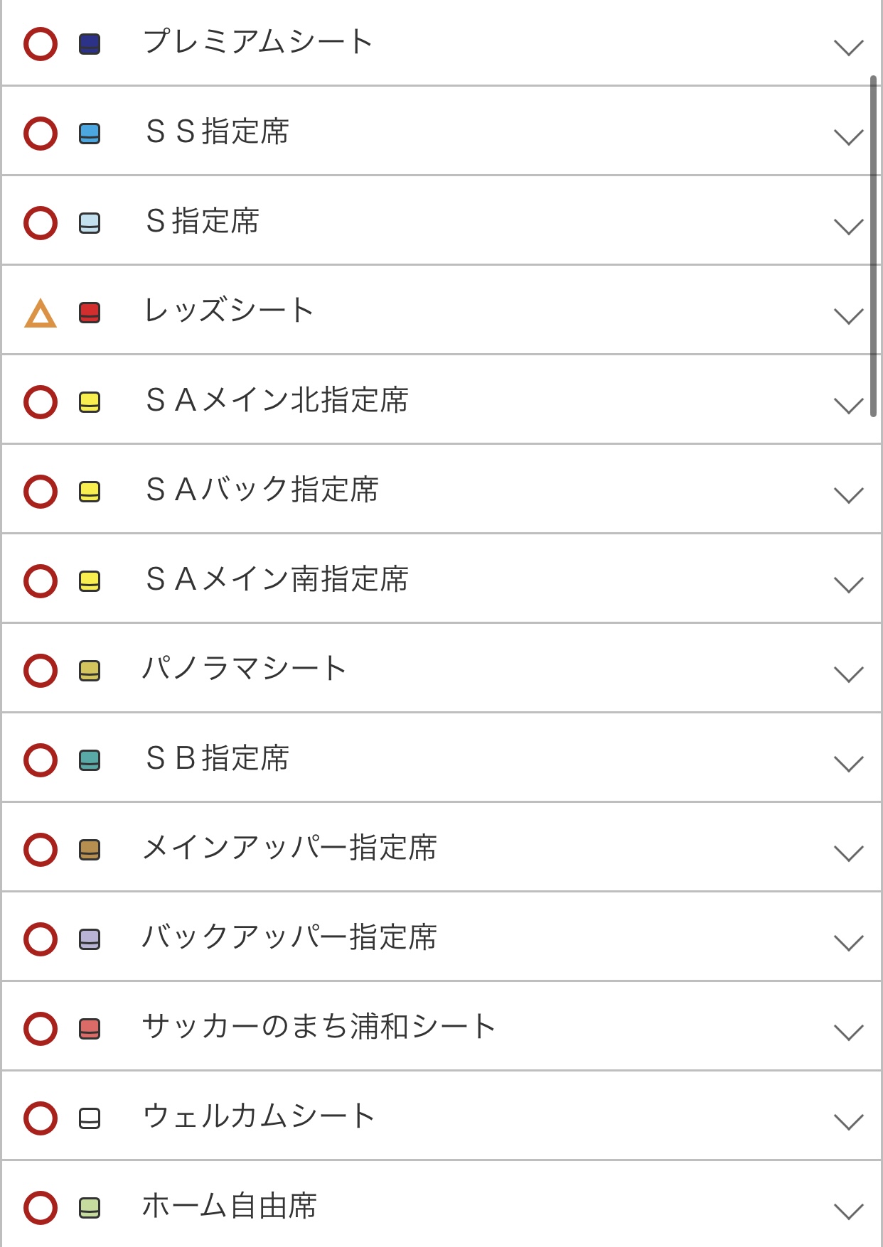Click the vertical scrollbar thumb
The height and width of the screenshot is (1247, 883).
click(x=873, y=246)
